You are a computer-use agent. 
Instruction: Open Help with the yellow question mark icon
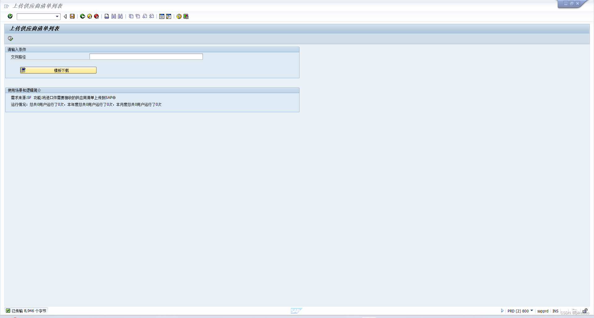pyautogui.click(x=179, y=16)
